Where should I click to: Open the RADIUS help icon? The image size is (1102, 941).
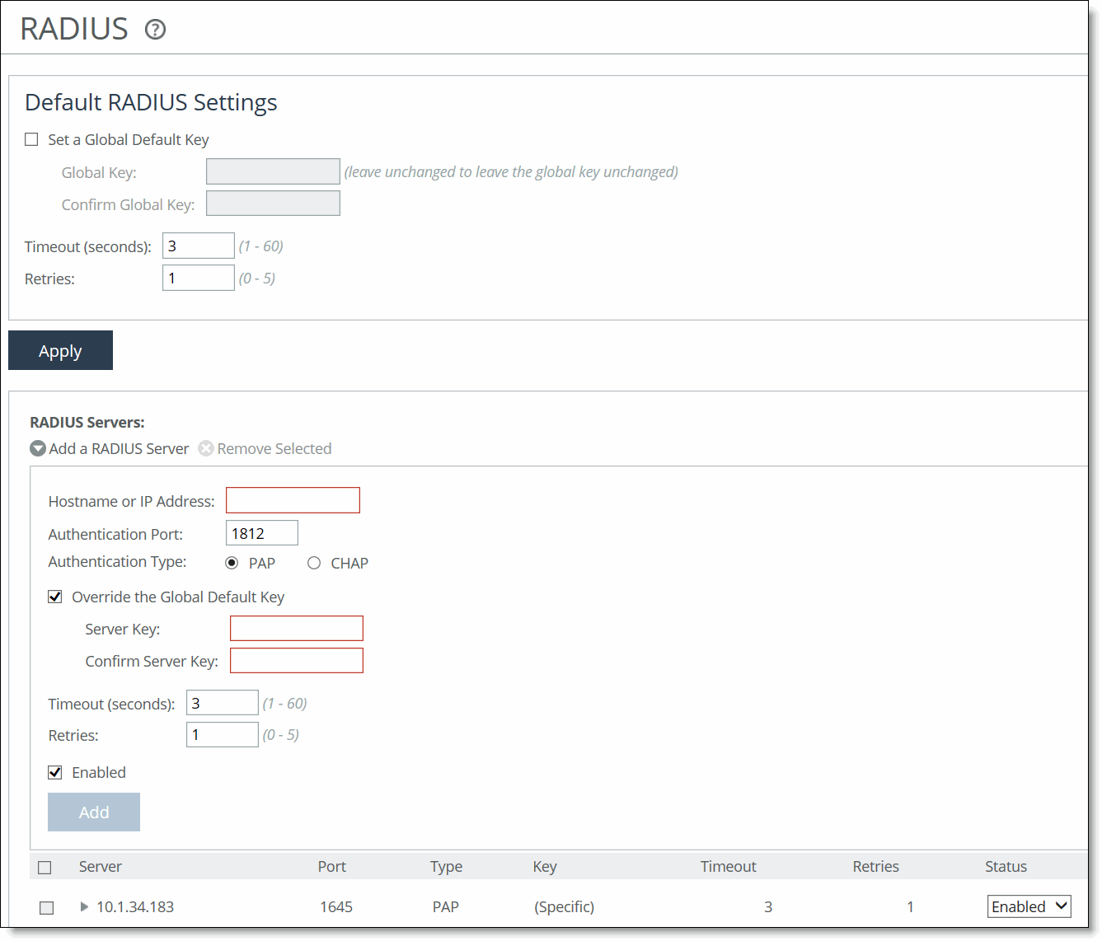pyautogui.click(x=155, y=30)
